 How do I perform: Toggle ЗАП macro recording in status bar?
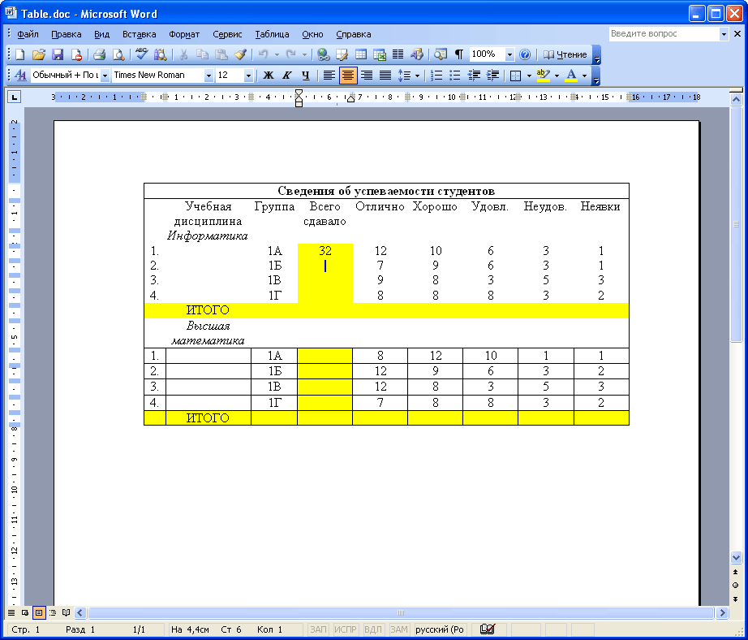point(318,629)
